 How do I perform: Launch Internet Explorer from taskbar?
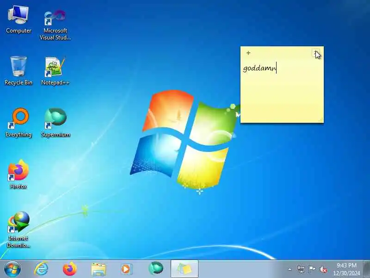click(x=41, y=269)
